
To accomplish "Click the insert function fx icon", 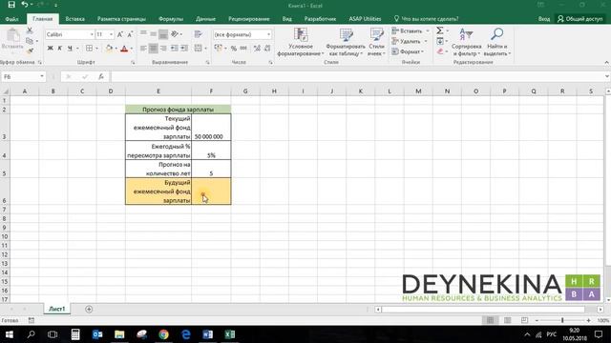I will point(101,76).
